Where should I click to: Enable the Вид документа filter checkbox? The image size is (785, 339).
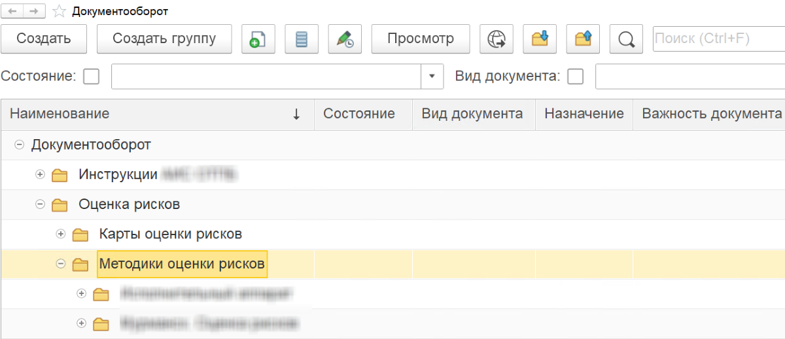[x=576, y=76]
